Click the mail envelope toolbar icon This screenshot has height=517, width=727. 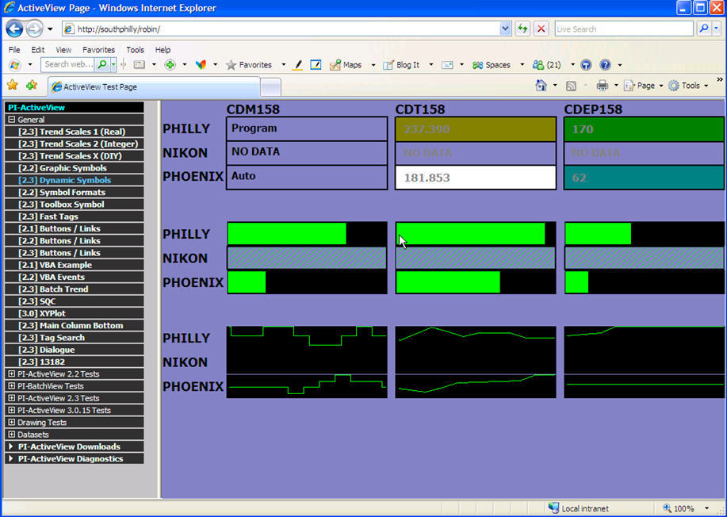(x=447, y=65)
